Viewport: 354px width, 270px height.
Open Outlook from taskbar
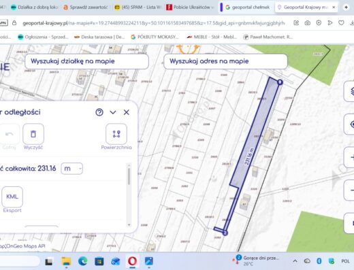(x=116, y=262)
